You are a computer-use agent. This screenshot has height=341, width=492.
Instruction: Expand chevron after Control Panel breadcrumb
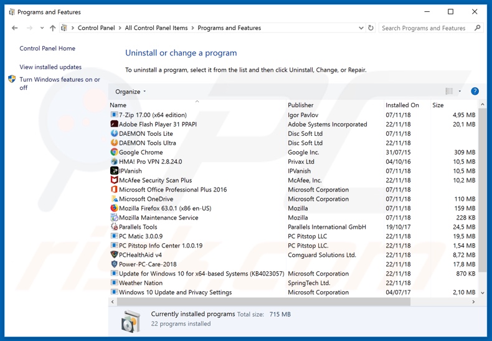(x=120, y=28)
